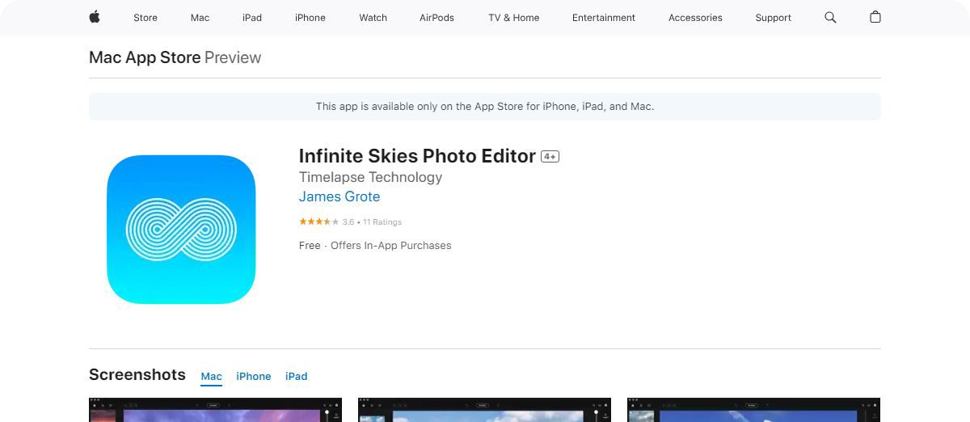Open the AirPods nav item
970x422 pixels.
coord(436,18)
